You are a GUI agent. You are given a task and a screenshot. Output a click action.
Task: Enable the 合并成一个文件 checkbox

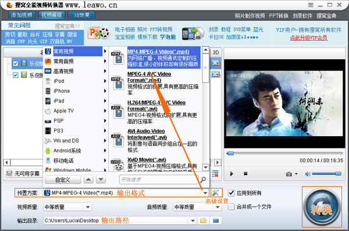232,207
